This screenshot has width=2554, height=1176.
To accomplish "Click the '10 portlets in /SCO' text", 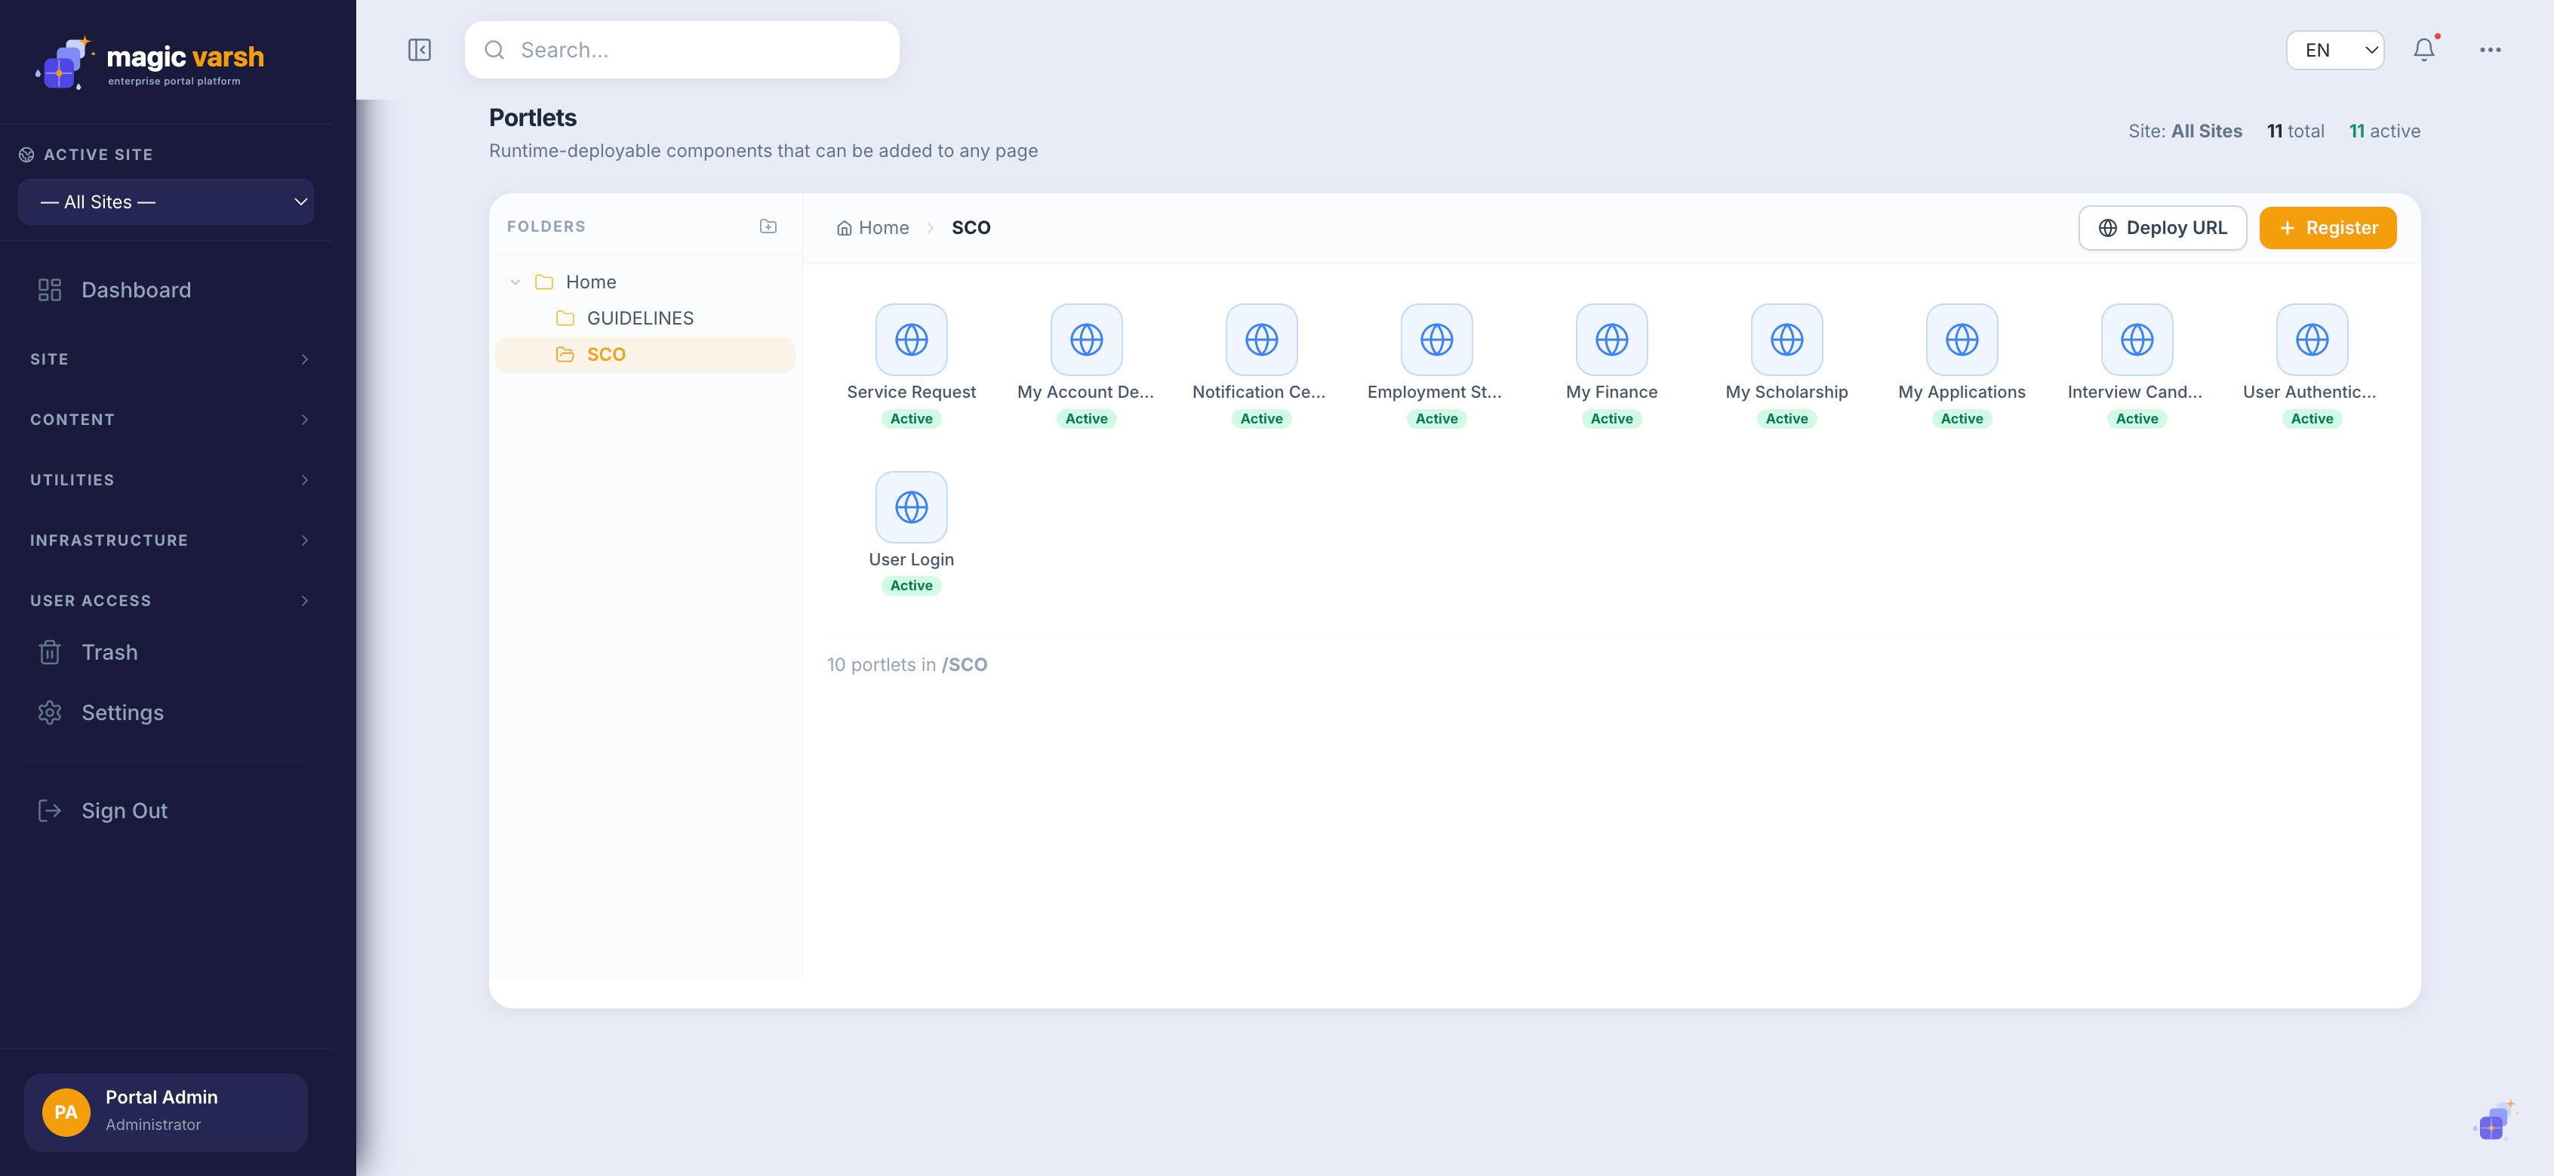I will (907, 664).
